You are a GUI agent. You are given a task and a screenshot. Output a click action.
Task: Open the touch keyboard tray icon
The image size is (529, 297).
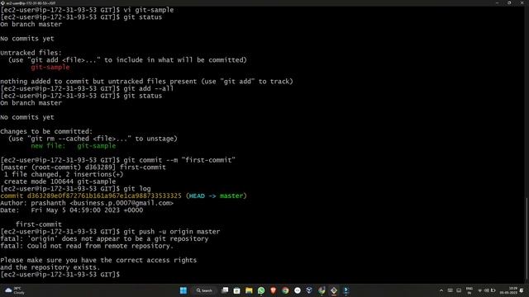(450, 290)
